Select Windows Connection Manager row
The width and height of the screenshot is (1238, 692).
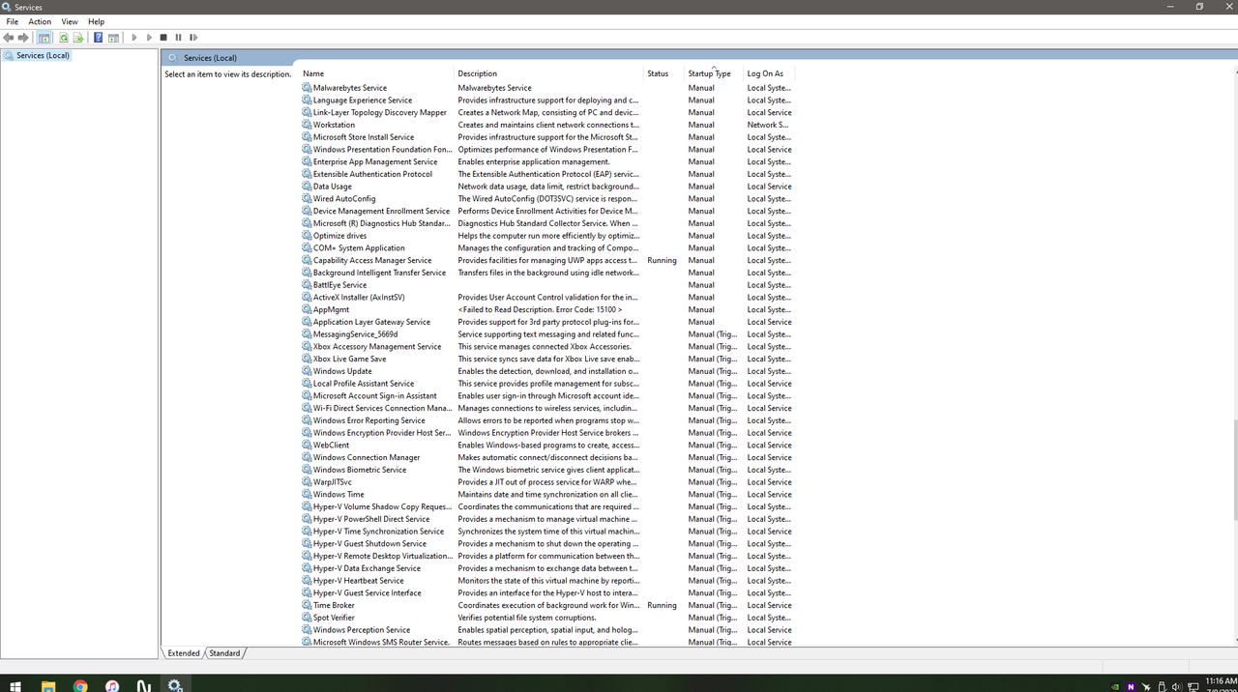tap(547, 458)
